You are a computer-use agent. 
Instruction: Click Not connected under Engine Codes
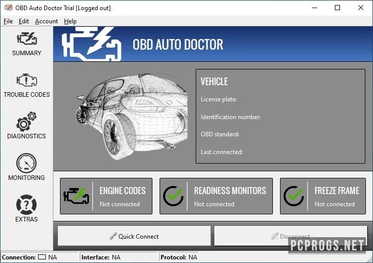pos(119,204)
